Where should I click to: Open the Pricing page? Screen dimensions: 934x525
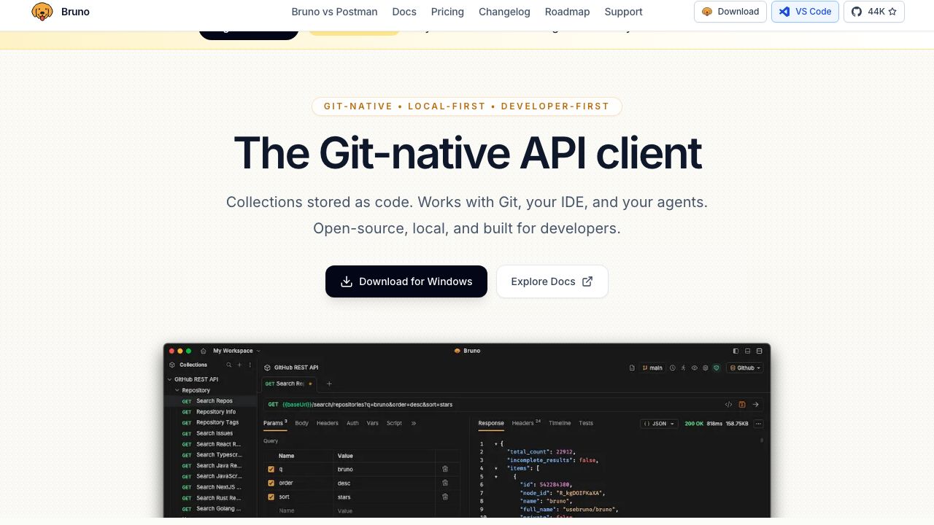tap(447, 12)
